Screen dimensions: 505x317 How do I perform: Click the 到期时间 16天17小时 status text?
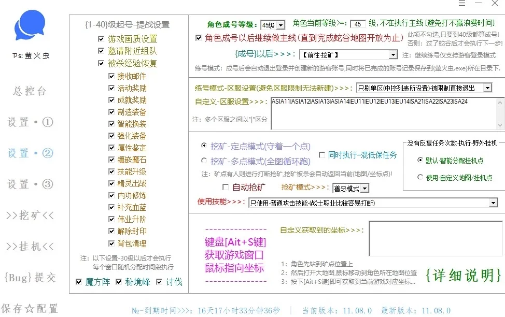coord(206,311)
